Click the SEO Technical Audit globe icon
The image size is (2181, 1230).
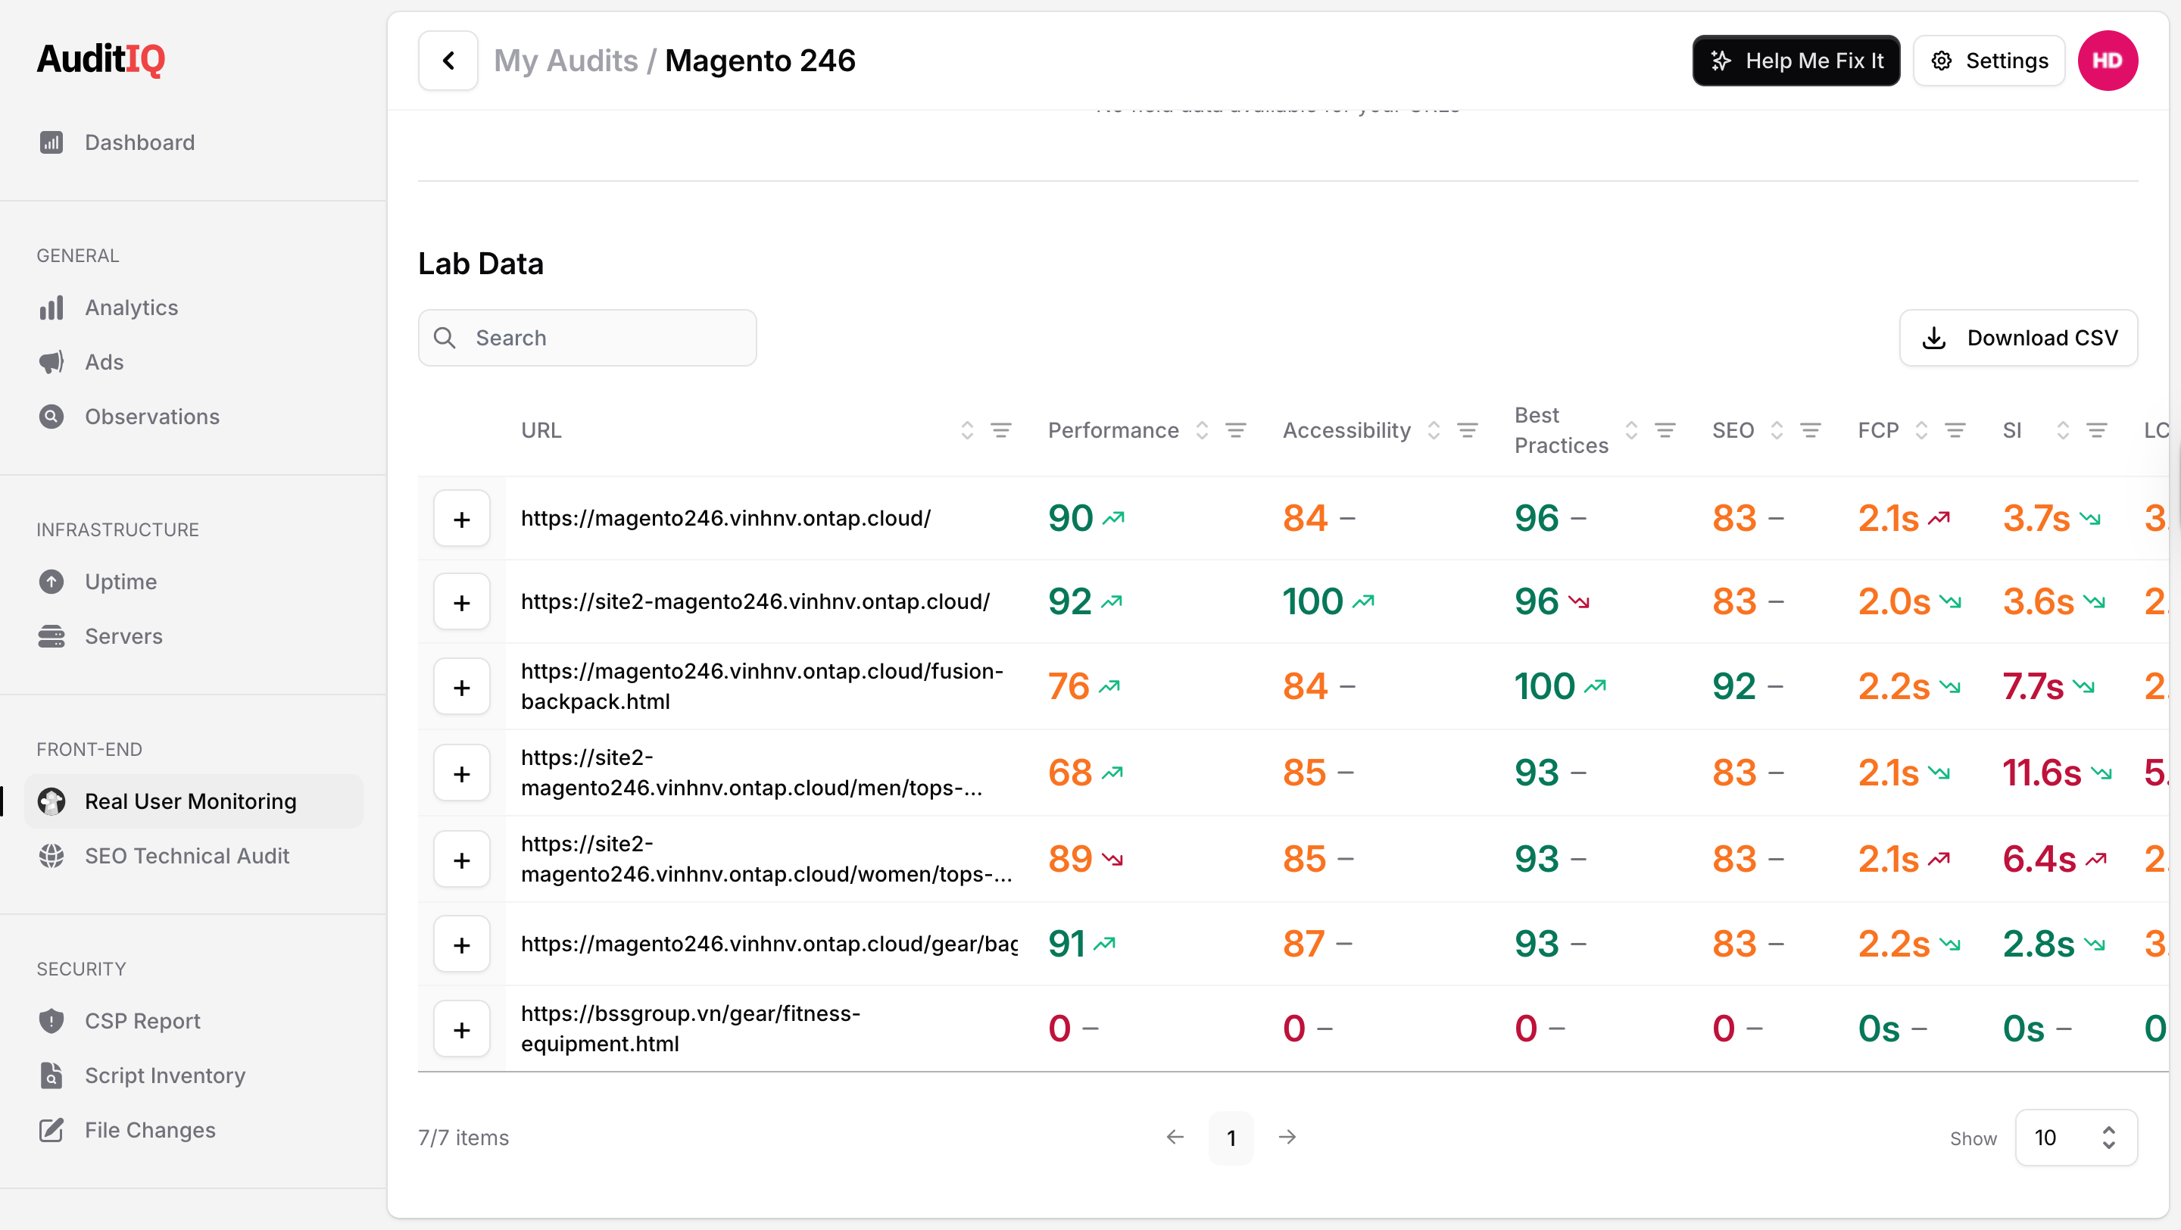coord(51,856)
